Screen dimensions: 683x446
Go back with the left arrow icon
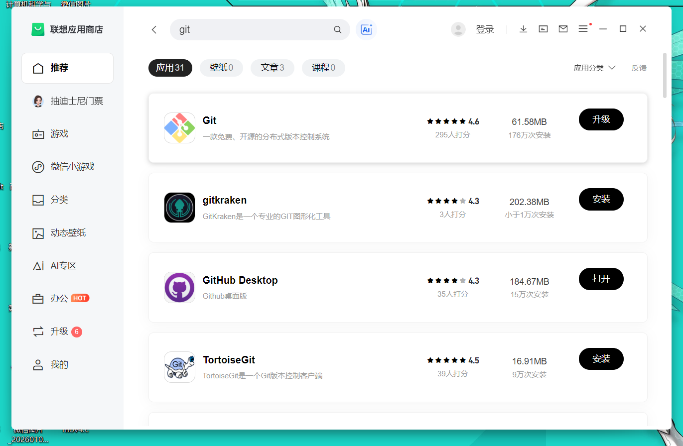tap(154, 30)
